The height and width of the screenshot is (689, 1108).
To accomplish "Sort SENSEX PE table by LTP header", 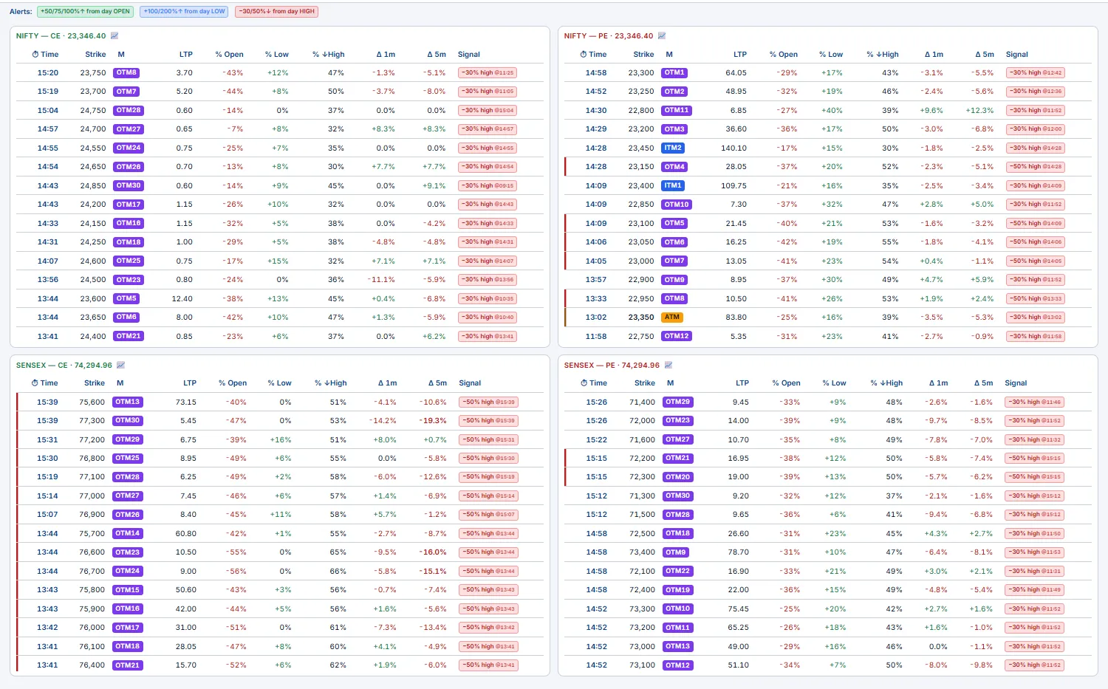I will [742, 383].
